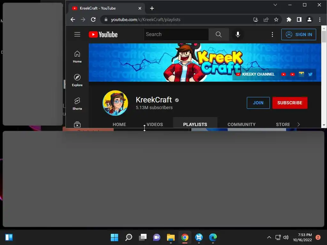Open the KREEKY CHANNEL banner link
The width and height of the screenshot is (327, 245).
[256, 74]
